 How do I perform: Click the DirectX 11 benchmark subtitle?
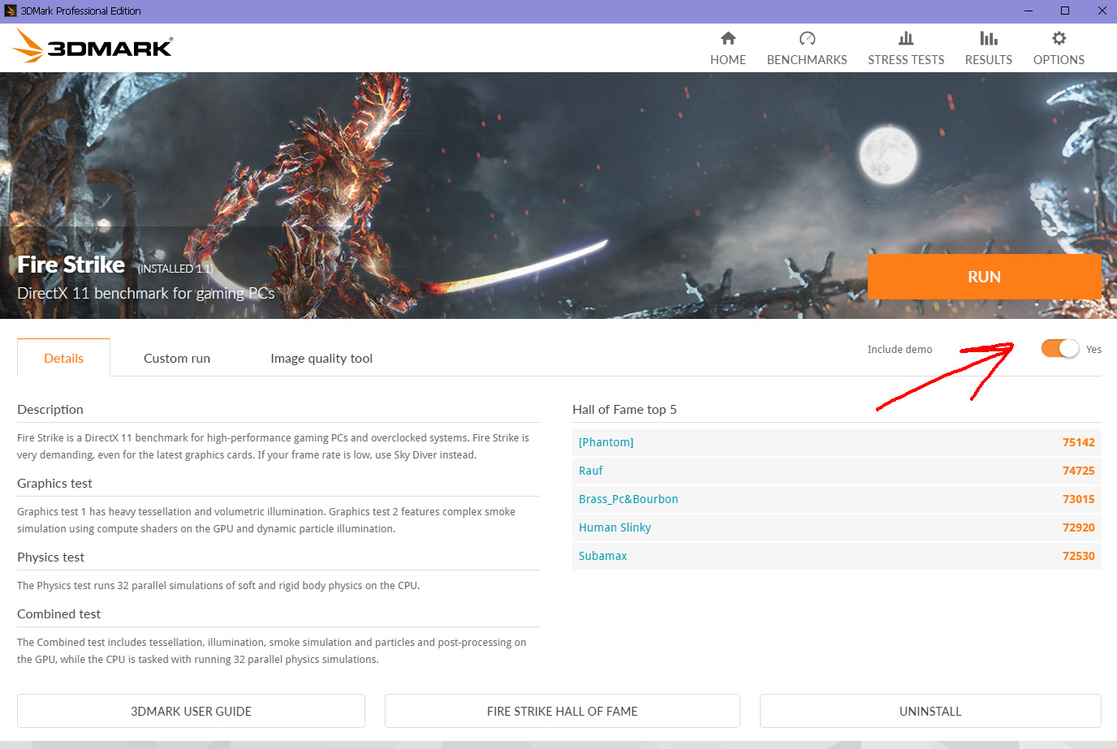pyautogui.click(x=146, y=293)
